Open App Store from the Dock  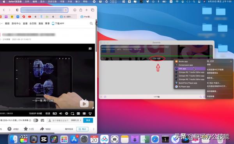tap(74, 140)
